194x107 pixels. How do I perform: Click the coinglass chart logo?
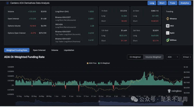175,91
